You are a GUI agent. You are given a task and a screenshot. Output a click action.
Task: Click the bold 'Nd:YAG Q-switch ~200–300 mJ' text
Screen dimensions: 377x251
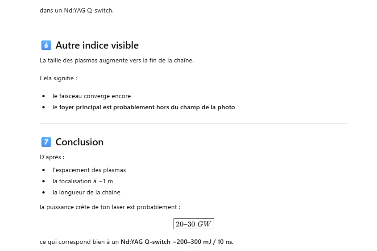coord(170,242)
